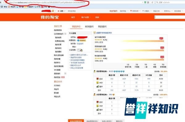Click 发送信件 link in 个人信息
Image resolution: width=185 pixels, height=122 pixels.
click(x=80, y=44)
